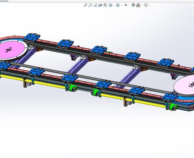Open Dynamic Annotation Views tool
Image resolution: width=194 pixels, height=158 pixels.
[x=105, y=5]
